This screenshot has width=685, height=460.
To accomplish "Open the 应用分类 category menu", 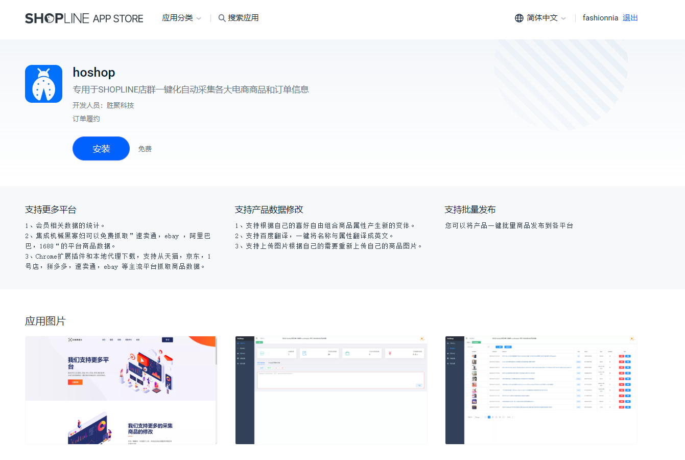I will [177, 18].
